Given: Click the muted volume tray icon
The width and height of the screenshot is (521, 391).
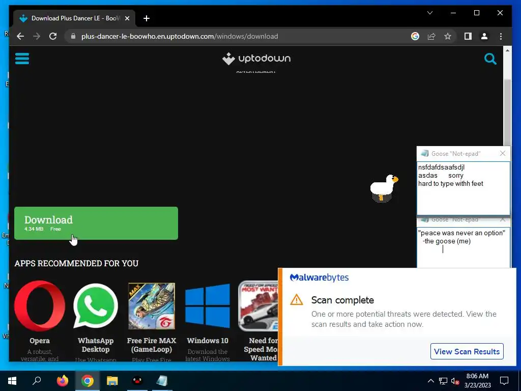Looking at the screenshot, I should [455, 381].
